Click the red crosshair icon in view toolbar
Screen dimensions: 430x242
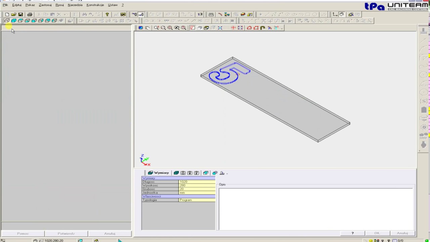tap(233, 28)
